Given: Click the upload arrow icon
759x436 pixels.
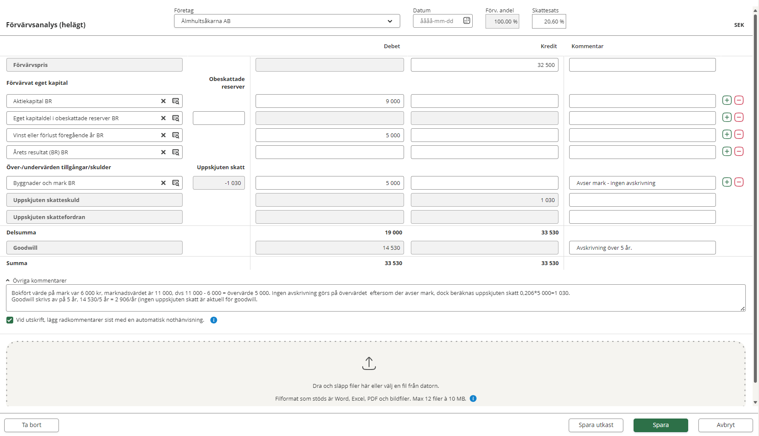Looking at the screenshot, I should (369, 363).
